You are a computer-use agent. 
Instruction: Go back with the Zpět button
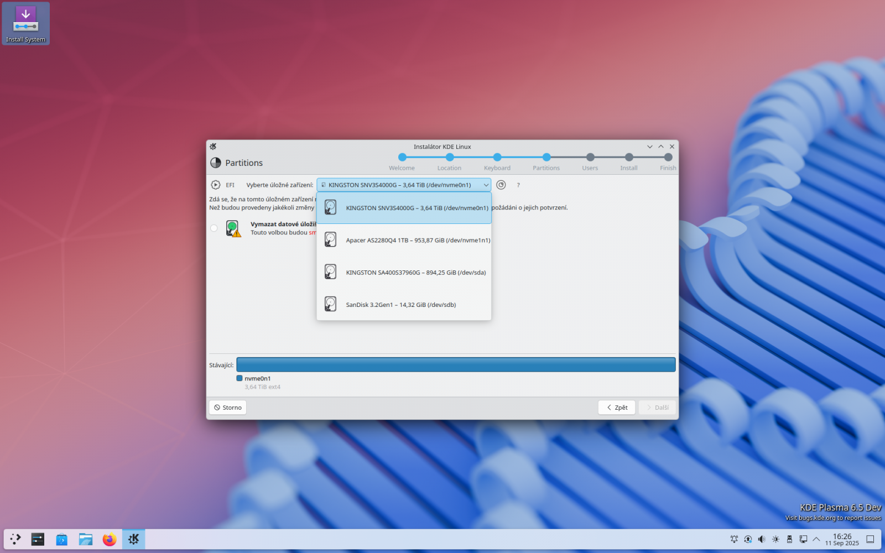click(x=617, y=408)
